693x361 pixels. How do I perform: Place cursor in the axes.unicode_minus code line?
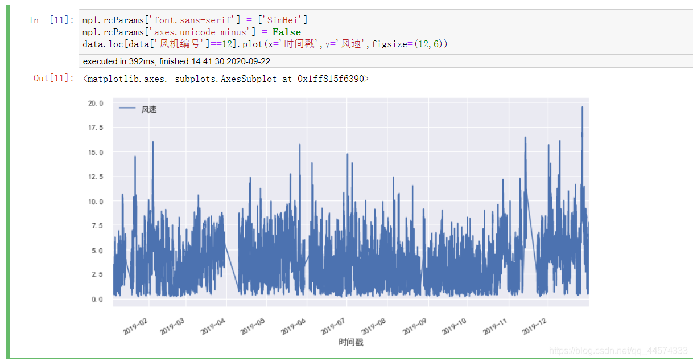pyautogui.click(x=192, y=32)
